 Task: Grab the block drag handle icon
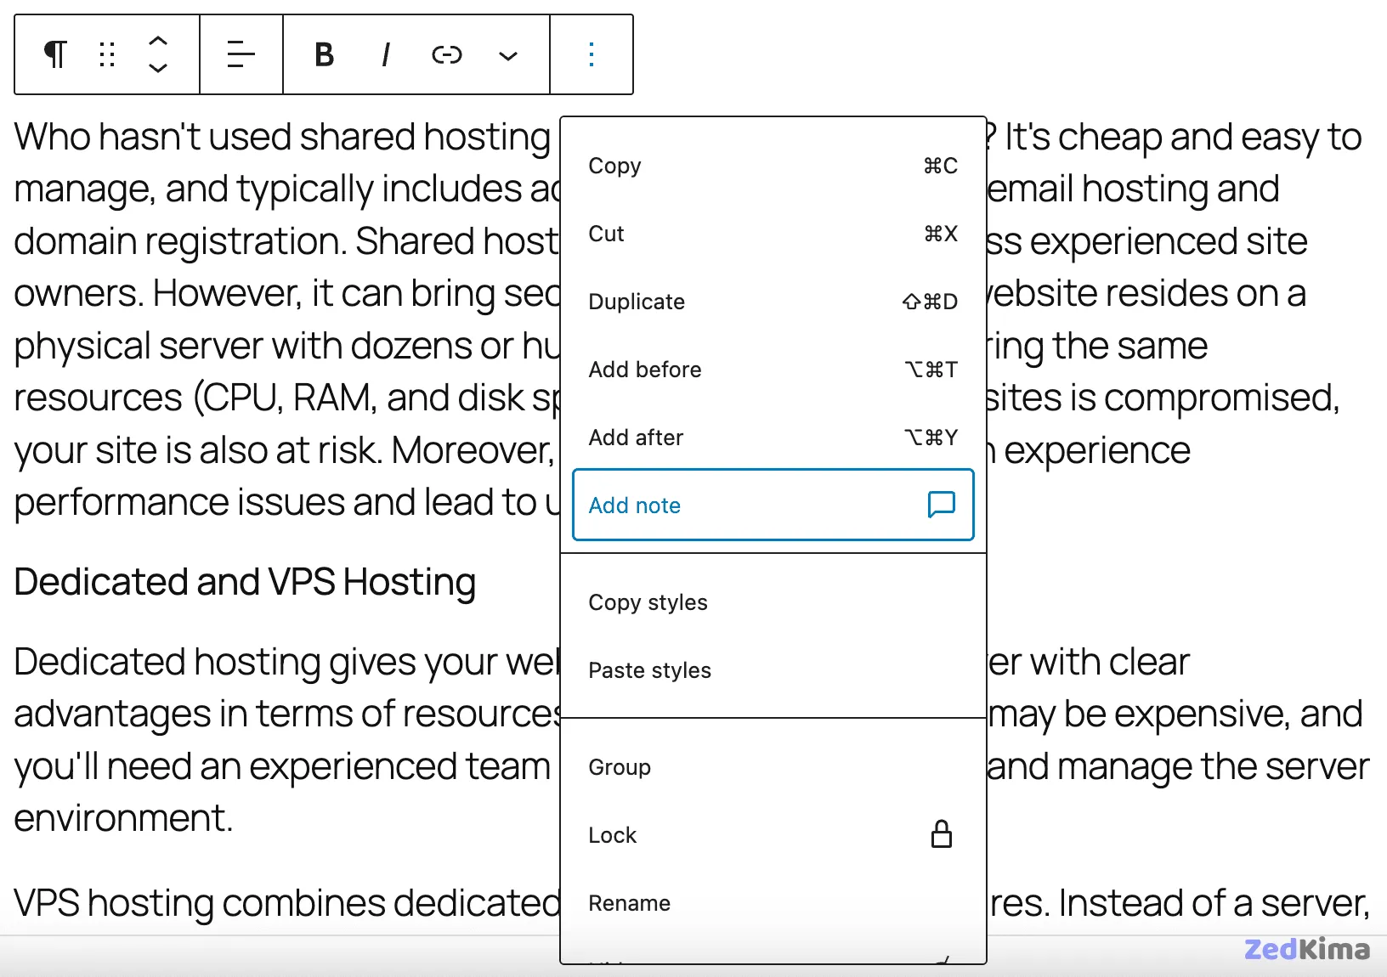[x=107, y=54]
